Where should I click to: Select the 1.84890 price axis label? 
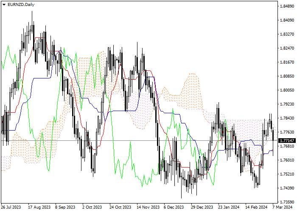click(287, 6)
